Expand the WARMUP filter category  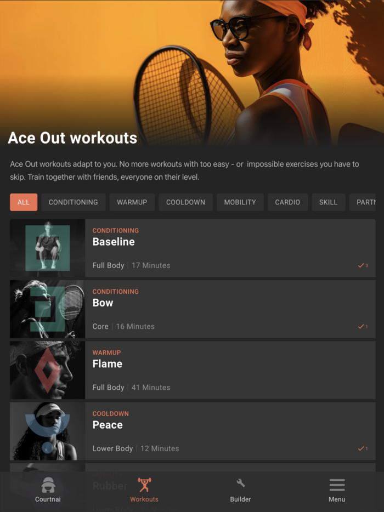(x=132, y=202)
